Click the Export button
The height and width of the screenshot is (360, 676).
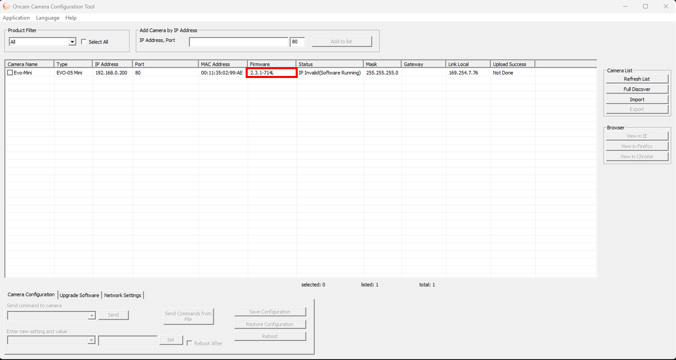[637, 109]
